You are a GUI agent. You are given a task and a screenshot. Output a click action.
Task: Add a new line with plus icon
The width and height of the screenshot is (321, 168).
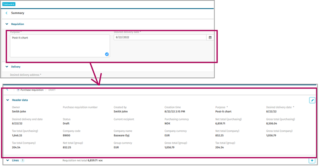312,161
